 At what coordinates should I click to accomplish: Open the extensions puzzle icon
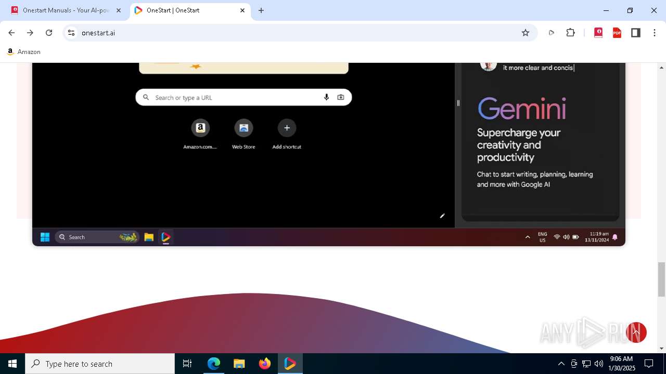571,33
